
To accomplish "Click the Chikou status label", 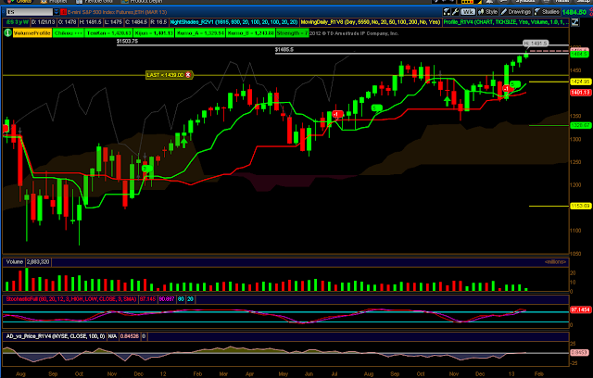I will pyautogui.click(x=69, y=33).
